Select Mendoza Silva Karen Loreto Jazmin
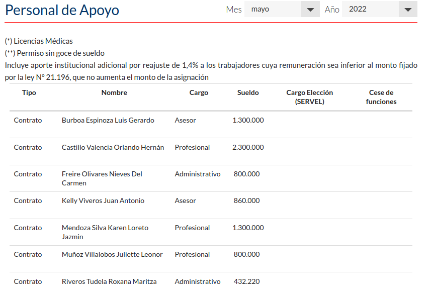 [x=105, y=232]
